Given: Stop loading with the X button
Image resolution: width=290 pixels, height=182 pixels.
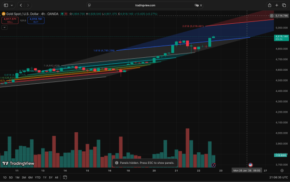Looking at the screenshot, I should point(201,6).
